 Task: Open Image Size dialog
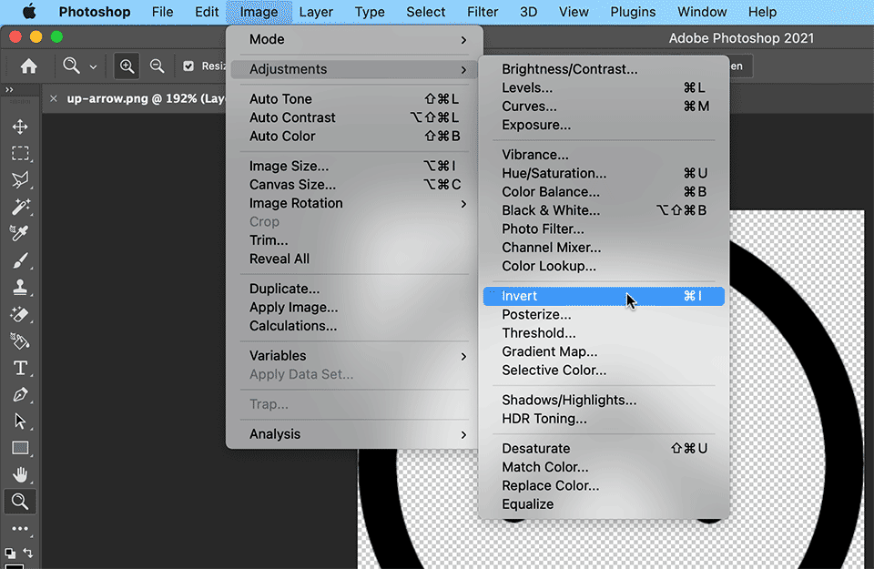[x=354, y=166]
